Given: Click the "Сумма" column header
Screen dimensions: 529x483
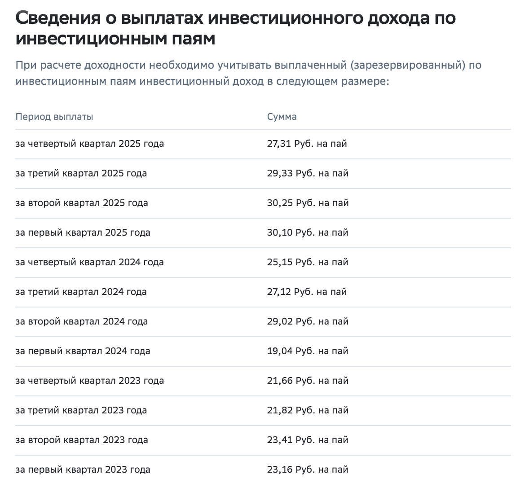Looking at the screenshot, I should [282, 117].
